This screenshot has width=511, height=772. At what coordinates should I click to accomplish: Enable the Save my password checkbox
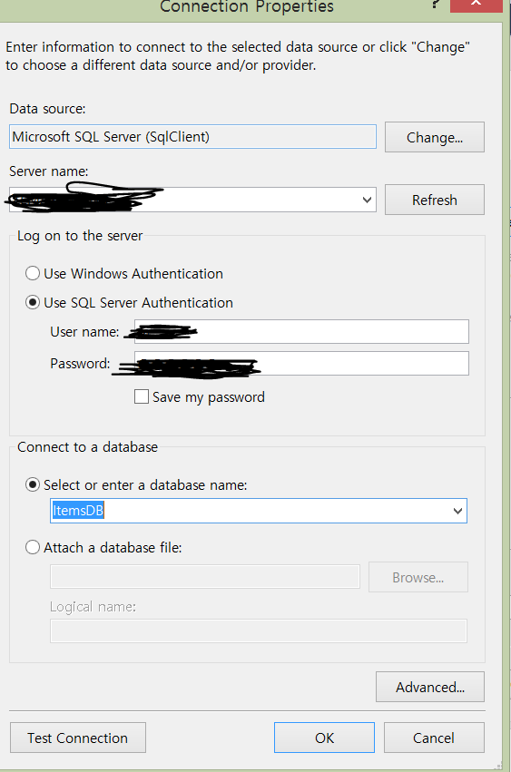(x=142, y=396)
